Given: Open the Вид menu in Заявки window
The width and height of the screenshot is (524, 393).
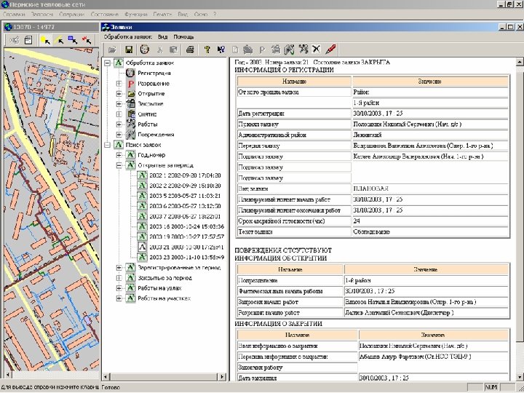Looking at the screenshot, I should pos(164,36).
